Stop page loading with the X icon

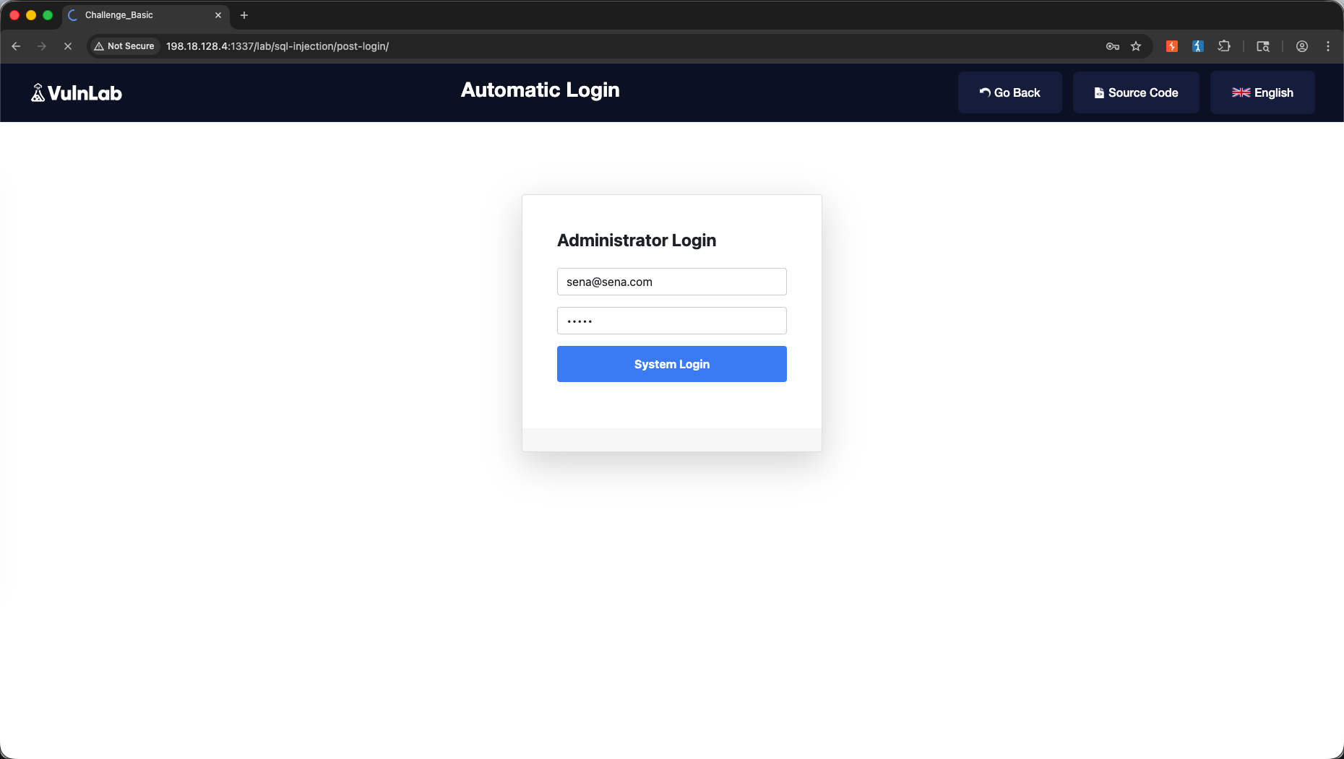68,46
